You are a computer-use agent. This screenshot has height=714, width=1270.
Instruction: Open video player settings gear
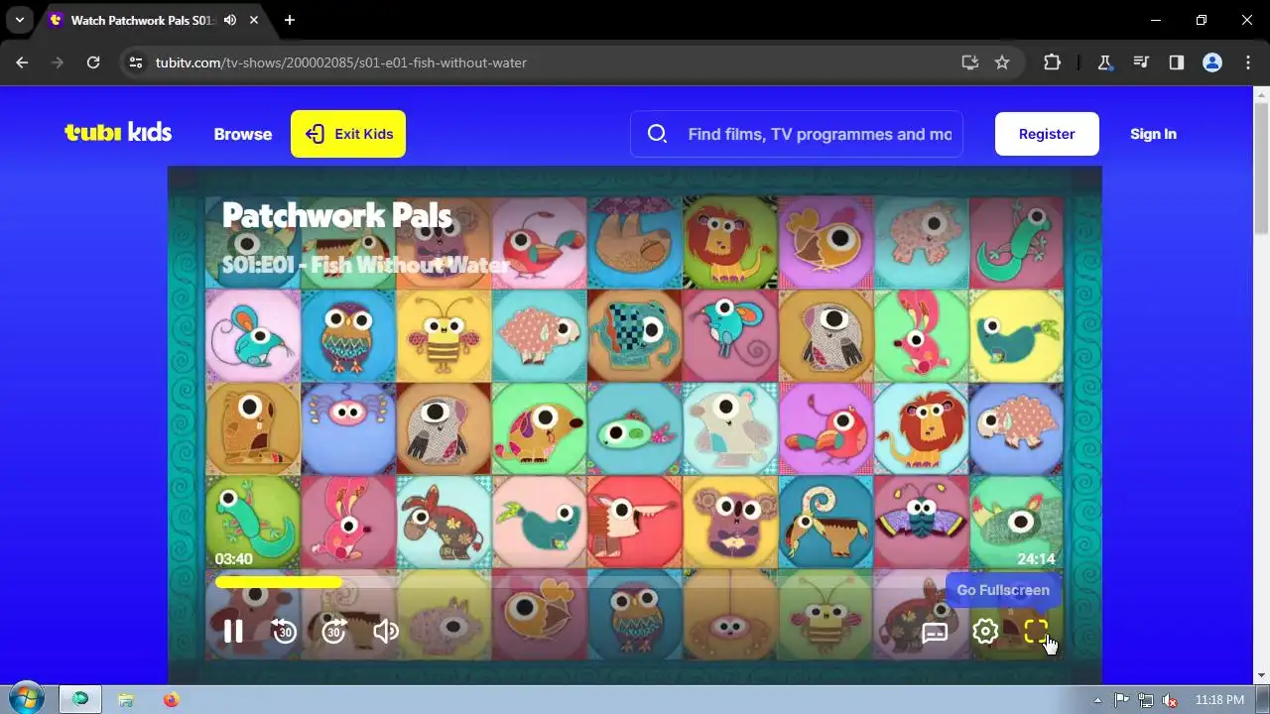(x=985, y=632)
